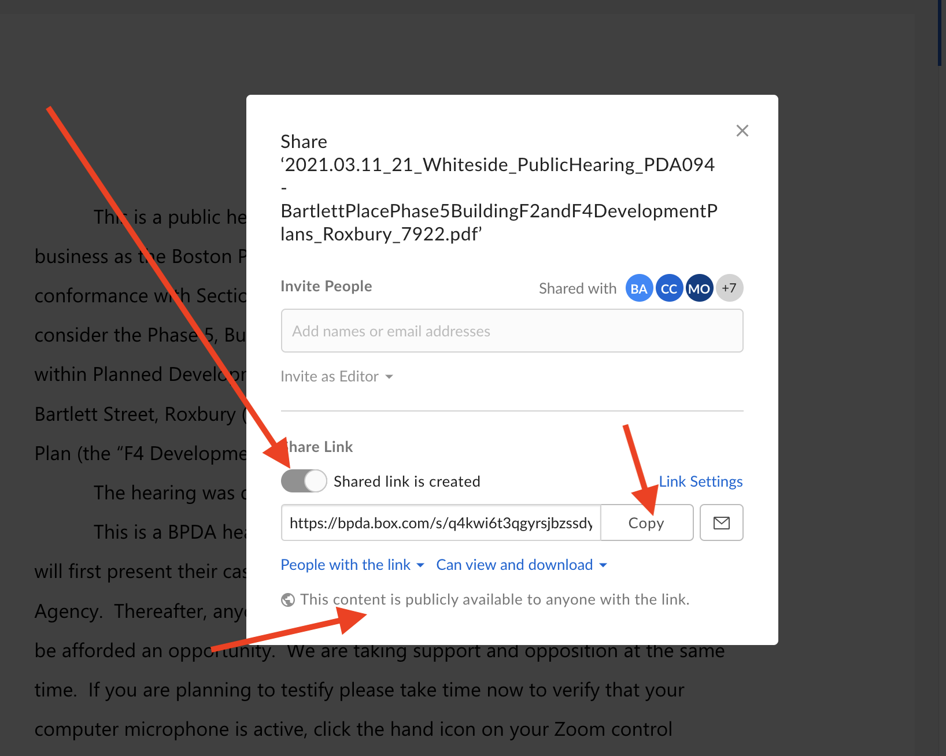This screenshot has width=946, height=756.
Task: Select the shared link URL text field
Action: 441,522
